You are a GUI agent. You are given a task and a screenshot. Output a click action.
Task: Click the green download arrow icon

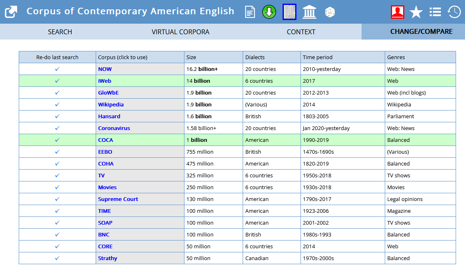point(269,12)
